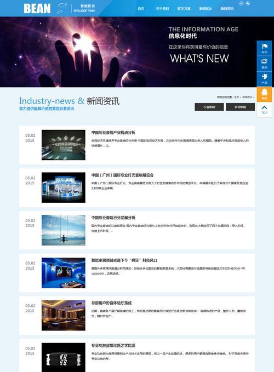Click the excerpt under 中国专业音响行业发展分析
This screenshot has height=372, width=274.
tap(168, 228)
